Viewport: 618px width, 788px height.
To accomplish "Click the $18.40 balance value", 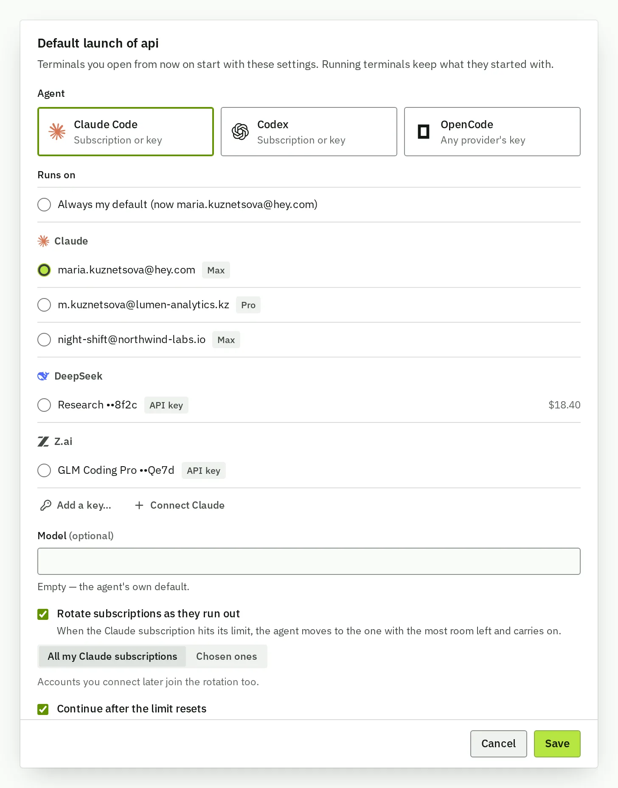I will point(565,405).
